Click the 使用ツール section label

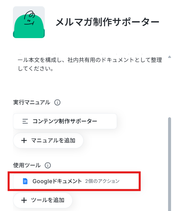pyautogui.click(x=27, y=165)
